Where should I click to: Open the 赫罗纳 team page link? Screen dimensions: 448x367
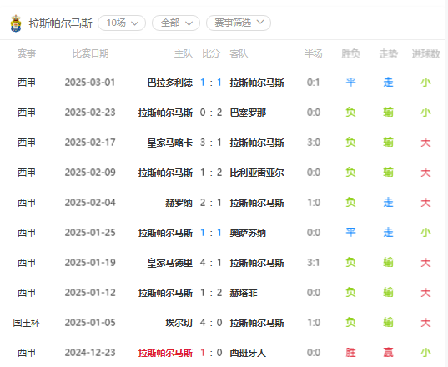click(x=179, y=203)
